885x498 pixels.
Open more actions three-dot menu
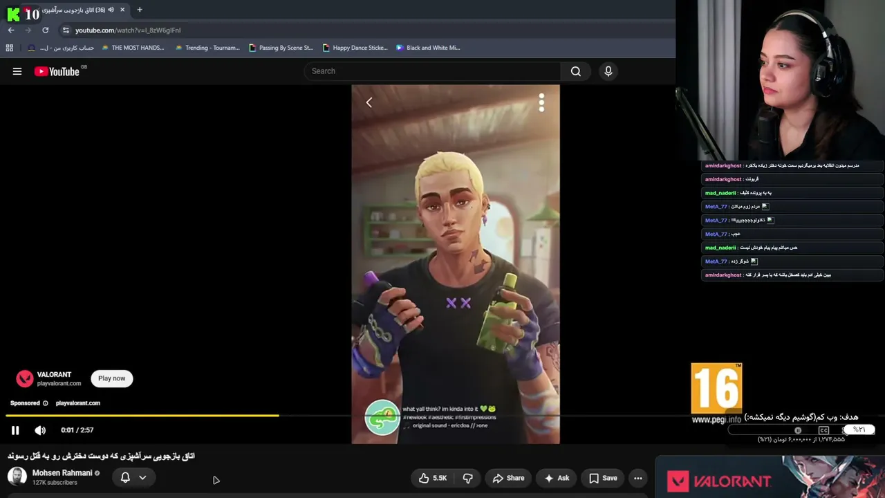point(638,478)
